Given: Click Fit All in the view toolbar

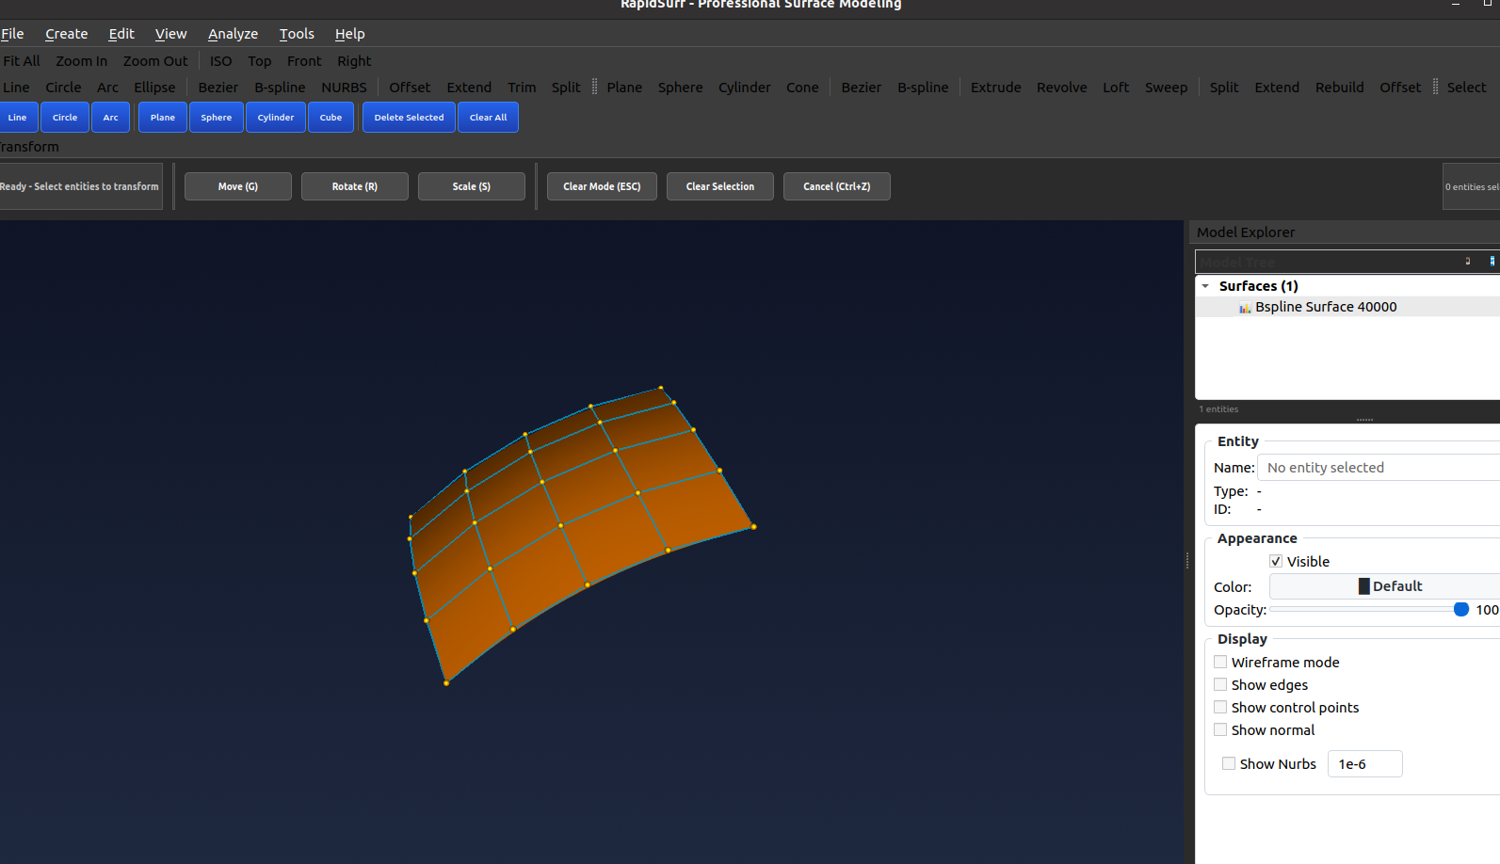Looking at the screenshot, I should (22, 61).
